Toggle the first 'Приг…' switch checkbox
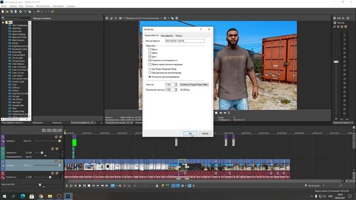Image resolution: width=356 pixels, height=200 pixels. (x=150, y=49)
